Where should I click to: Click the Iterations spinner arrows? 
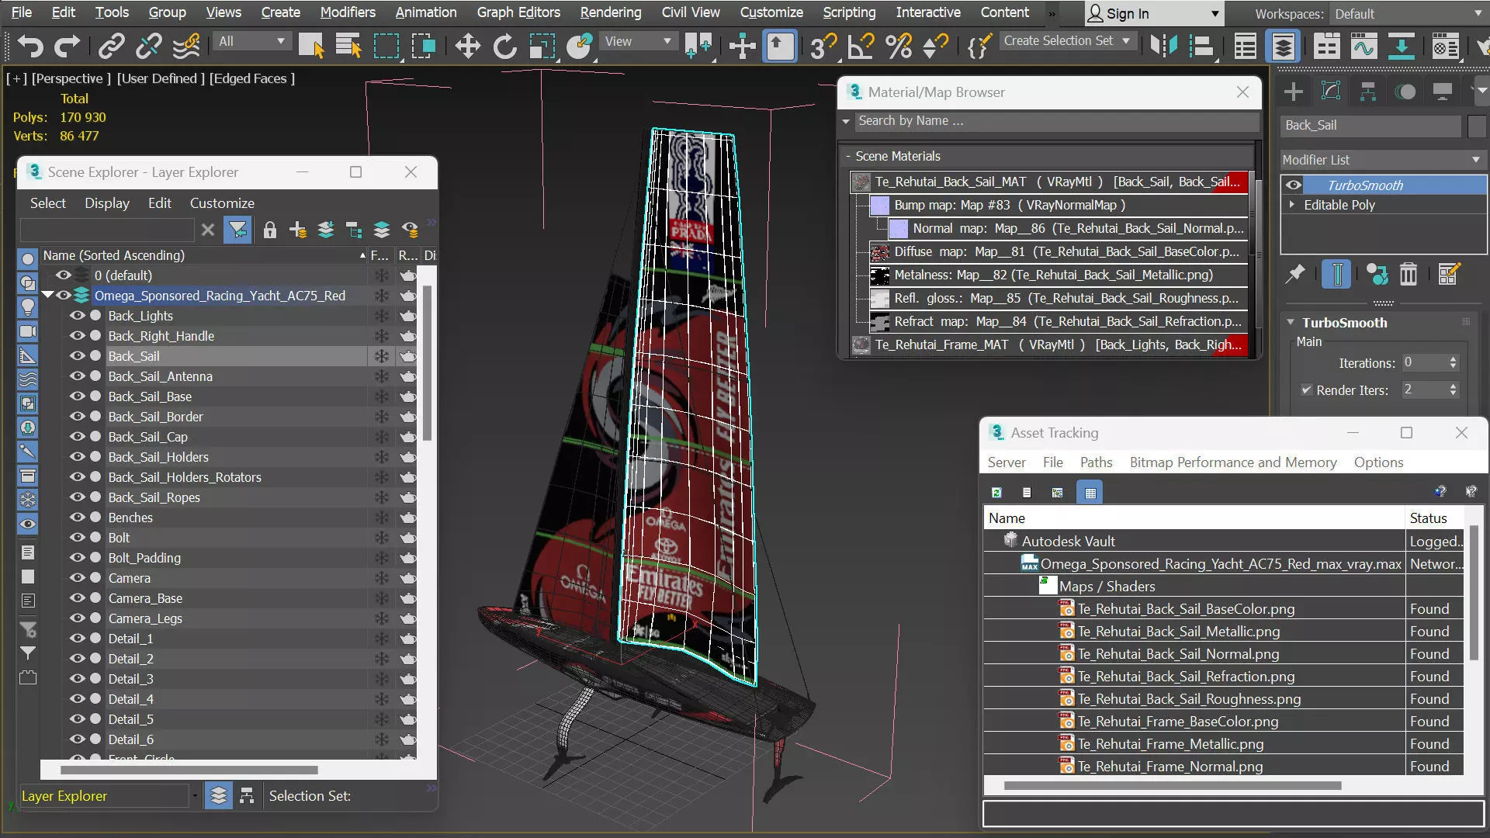point(1453,362)
